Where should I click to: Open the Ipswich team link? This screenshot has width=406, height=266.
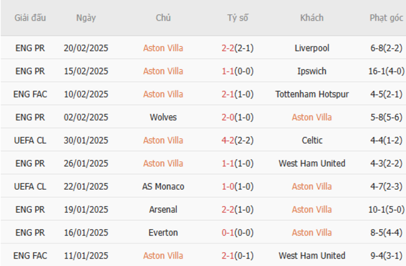pyautogui.click(x=312, y=71)
